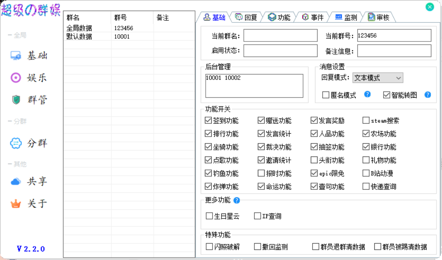Check 群员退群清数据 option
The image size is (442, 260).
click(316, 247)
